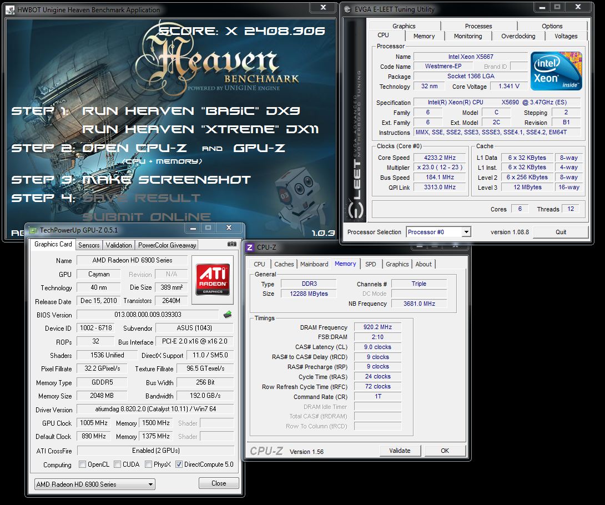Click the BIOS save chip icon in GPU-Z
Image resolution: width=605 pixels, height=505 pixels.
[228, 315]
